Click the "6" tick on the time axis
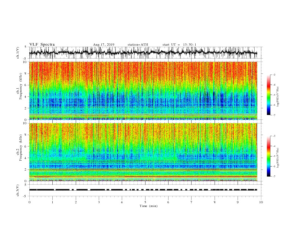The image size is (294, 227). tap(168, 202)
